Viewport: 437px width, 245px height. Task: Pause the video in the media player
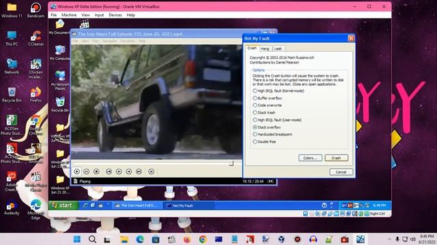(x=87, y=171)
